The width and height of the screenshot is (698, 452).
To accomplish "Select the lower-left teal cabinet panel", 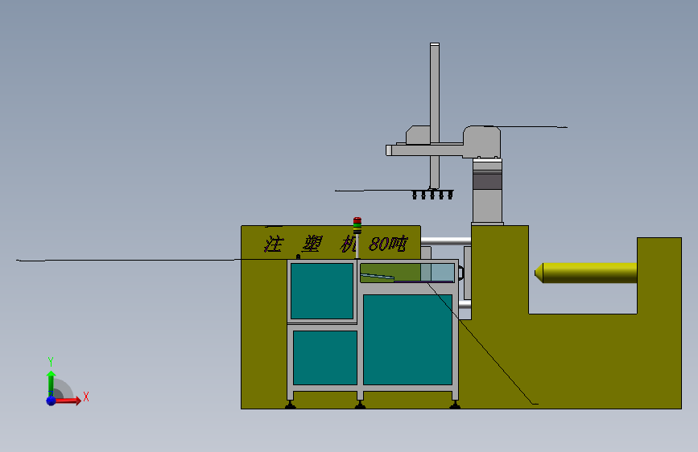I will 325,358.
